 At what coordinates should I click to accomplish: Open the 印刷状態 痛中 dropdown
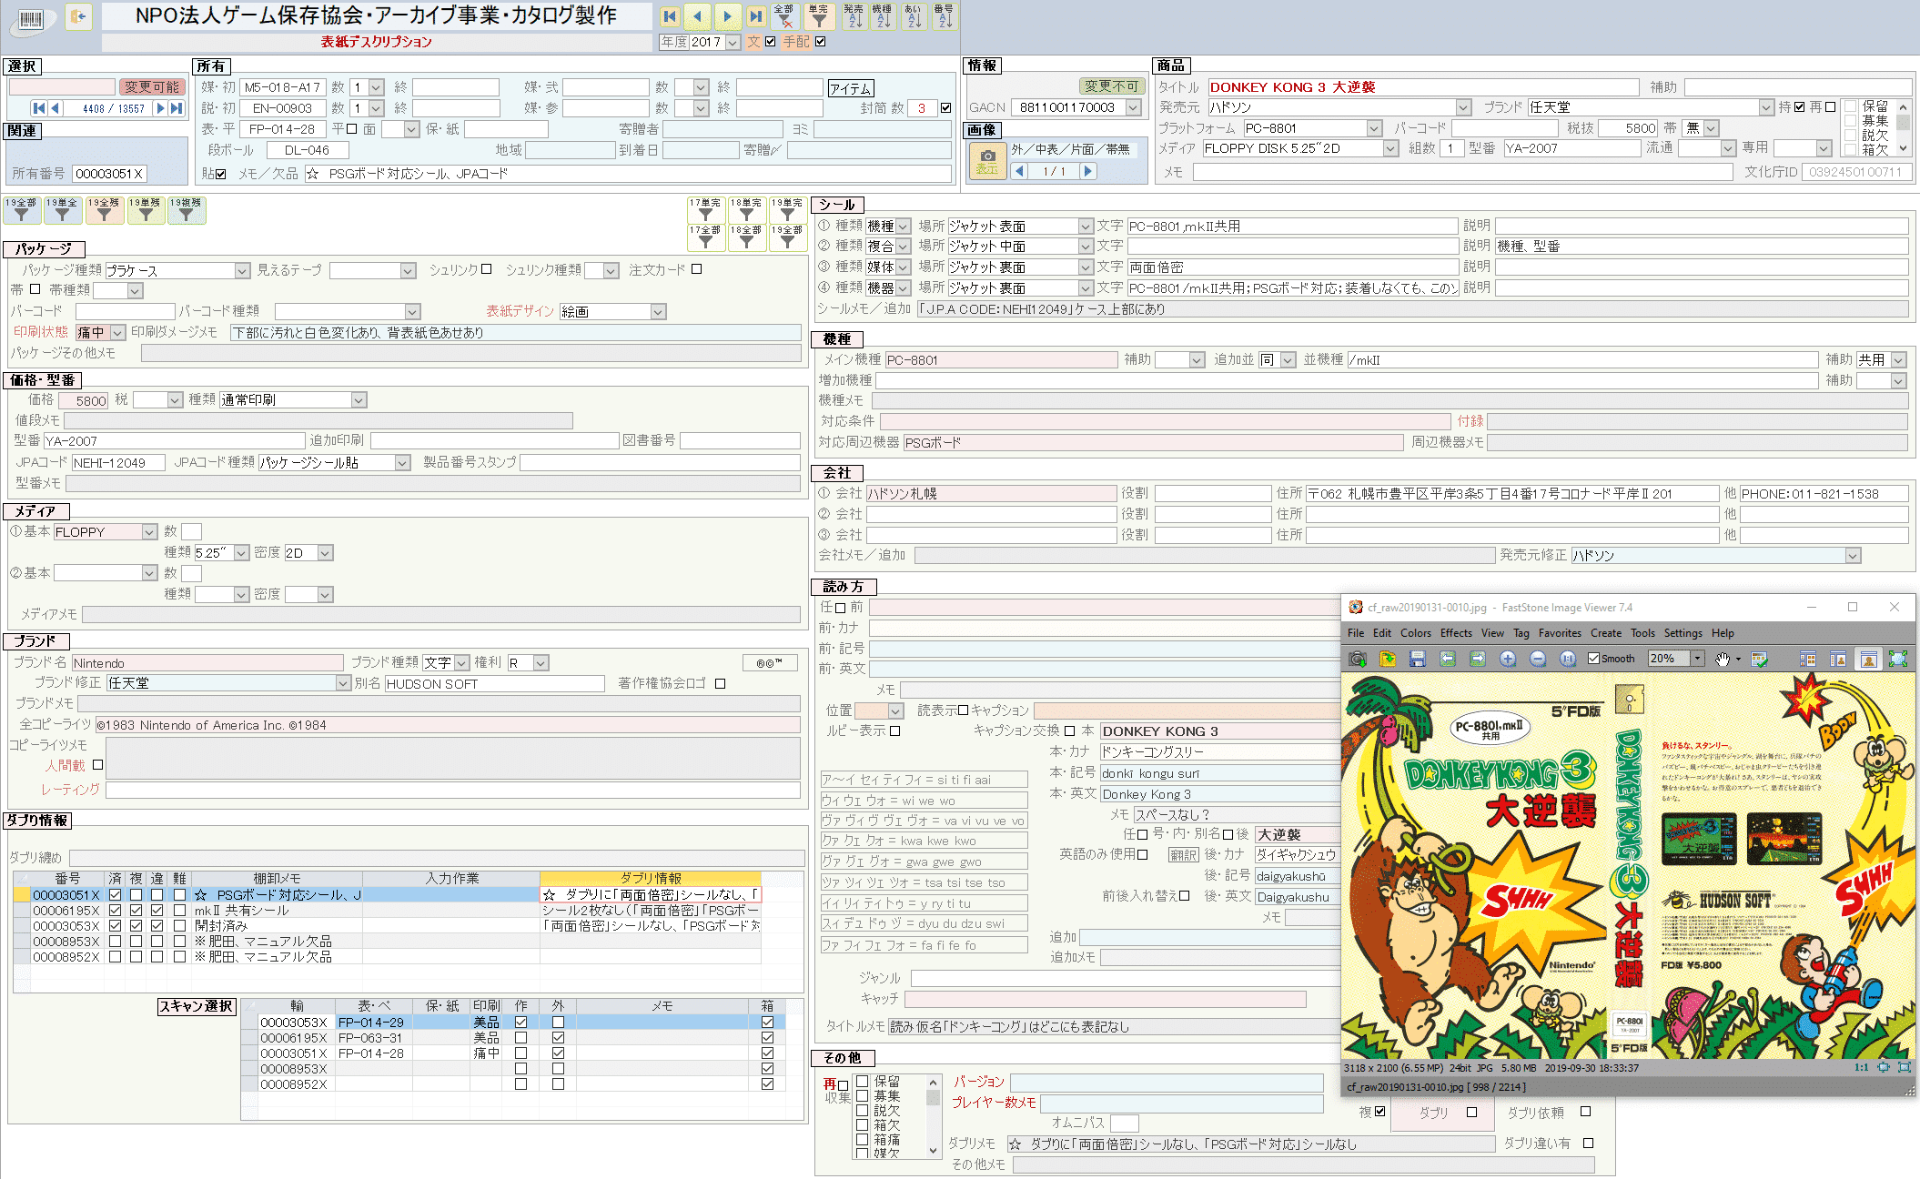click(x=117, y=333)
